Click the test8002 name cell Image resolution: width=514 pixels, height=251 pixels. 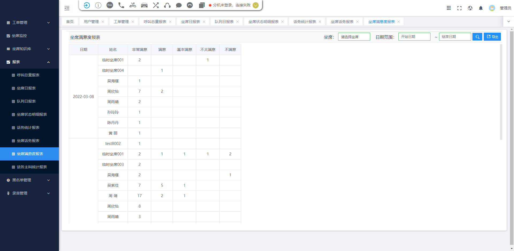113,144
